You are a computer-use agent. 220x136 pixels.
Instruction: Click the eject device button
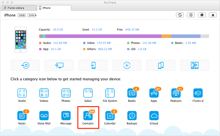[x=213, y=15]
